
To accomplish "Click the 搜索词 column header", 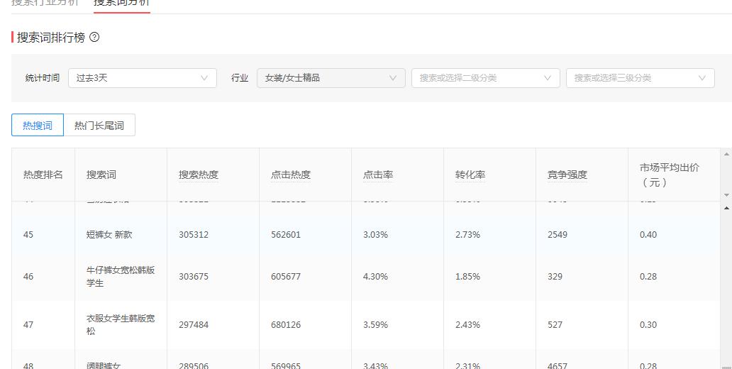I will pos(101,175).
